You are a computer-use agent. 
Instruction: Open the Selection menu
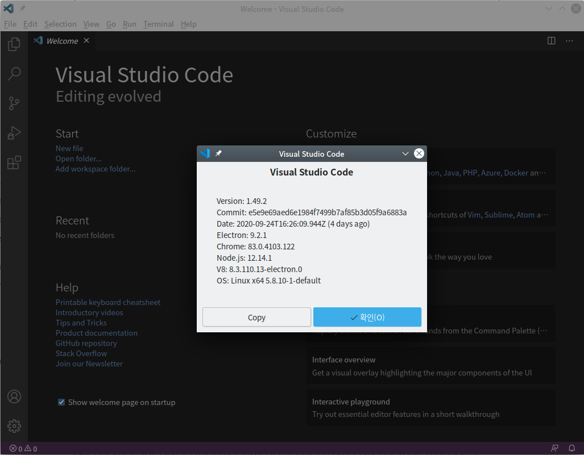tap(60, 24)
